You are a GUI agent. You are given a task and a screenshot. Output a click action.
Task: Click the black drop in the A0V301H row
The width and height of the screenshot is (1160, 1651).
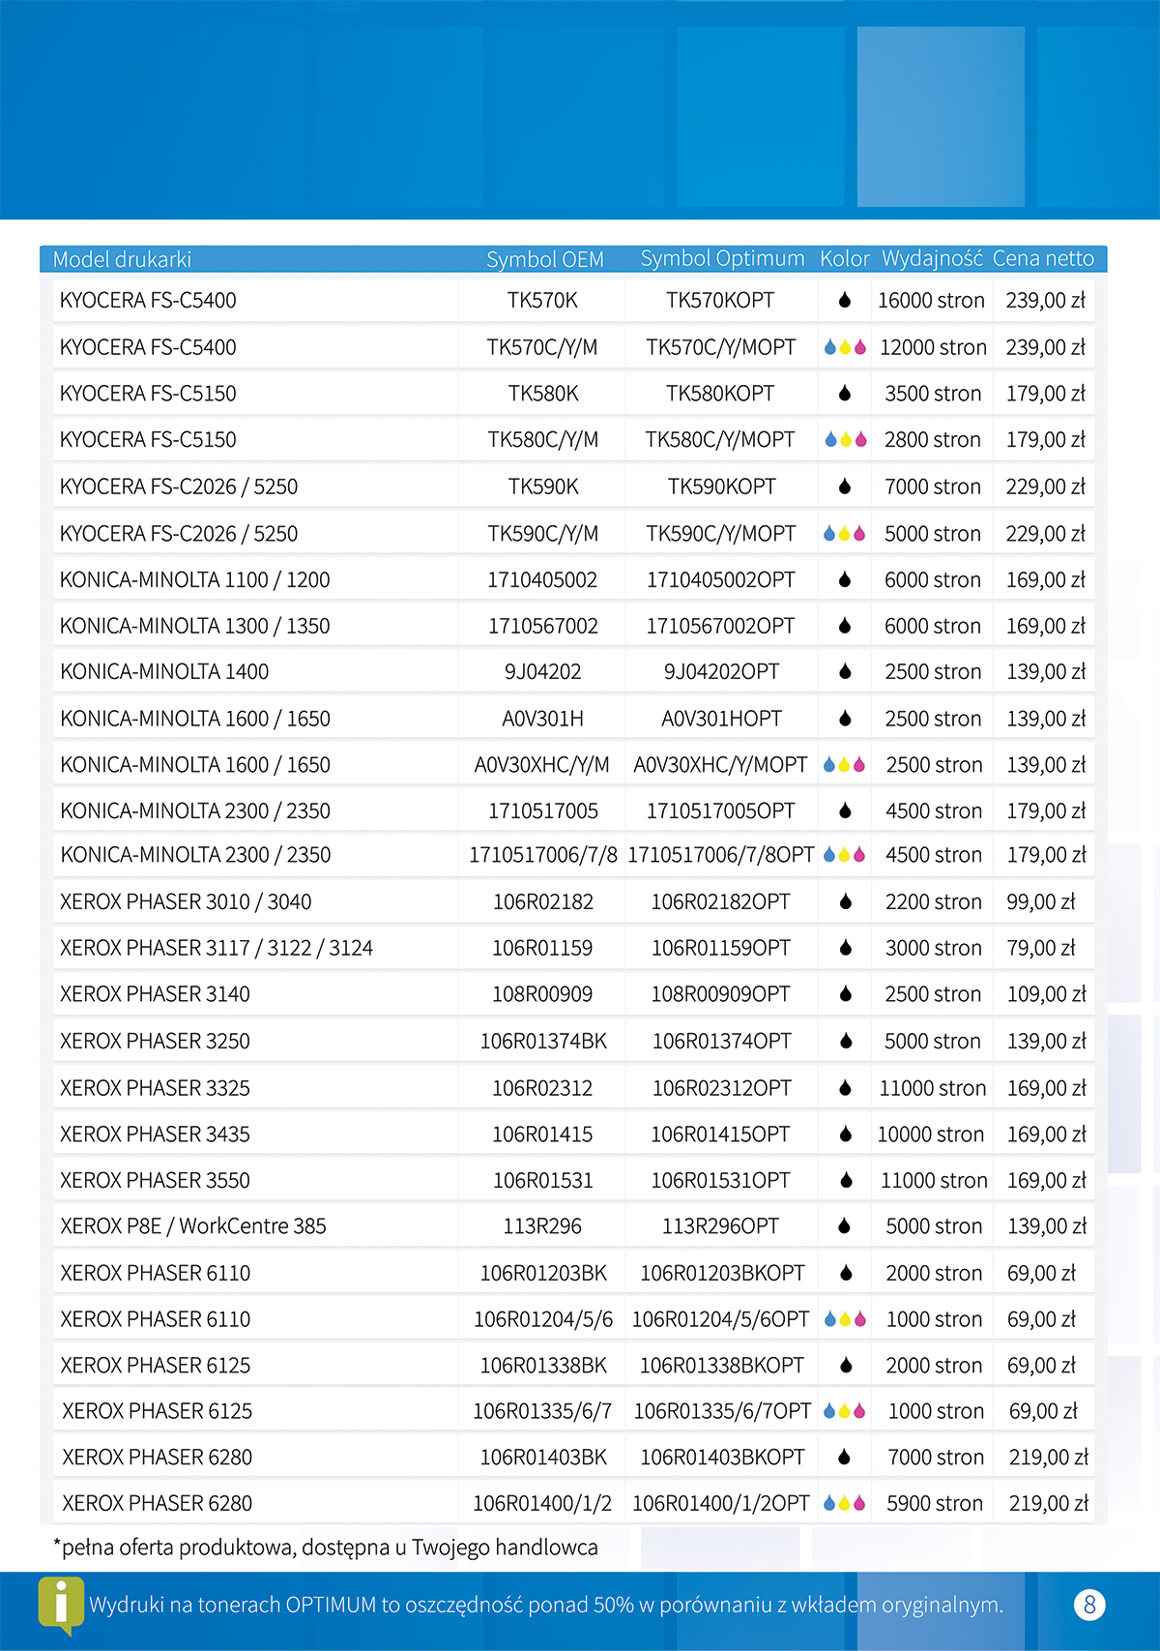tap(845, 719)
